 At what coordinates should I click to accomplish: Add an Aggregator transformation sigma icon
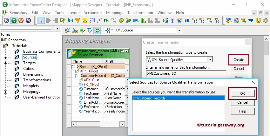click(x=85, y=20)
